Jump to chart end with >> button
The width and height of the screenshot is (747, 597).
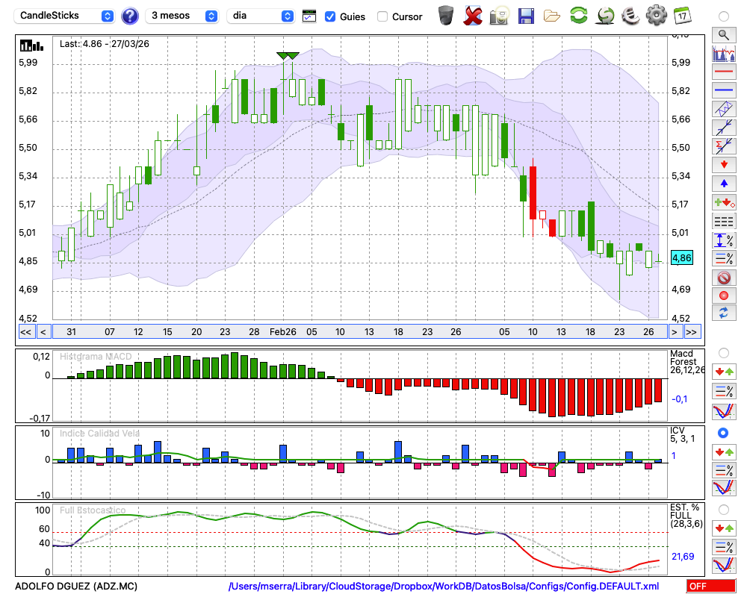pos(691,332)
